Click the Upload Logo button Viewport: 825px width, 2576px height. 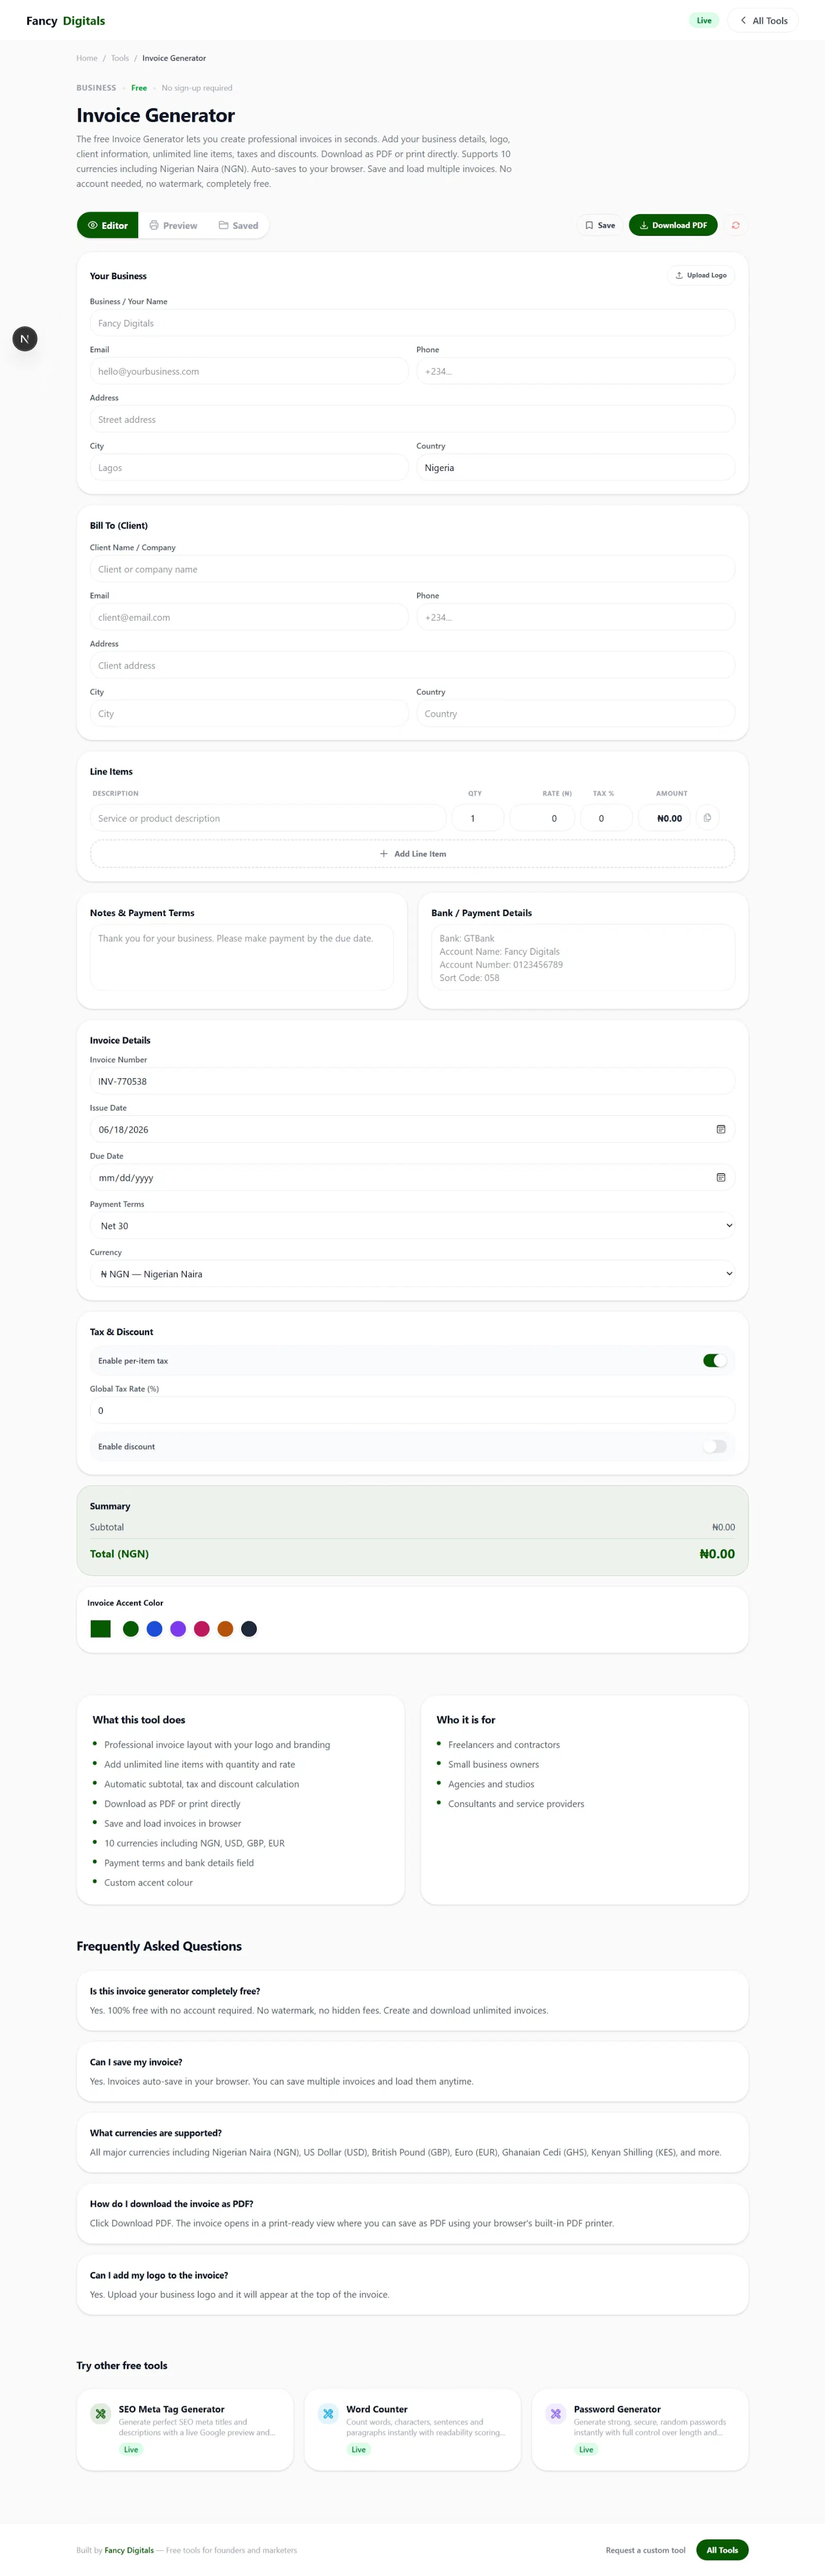tap(701, 275)
